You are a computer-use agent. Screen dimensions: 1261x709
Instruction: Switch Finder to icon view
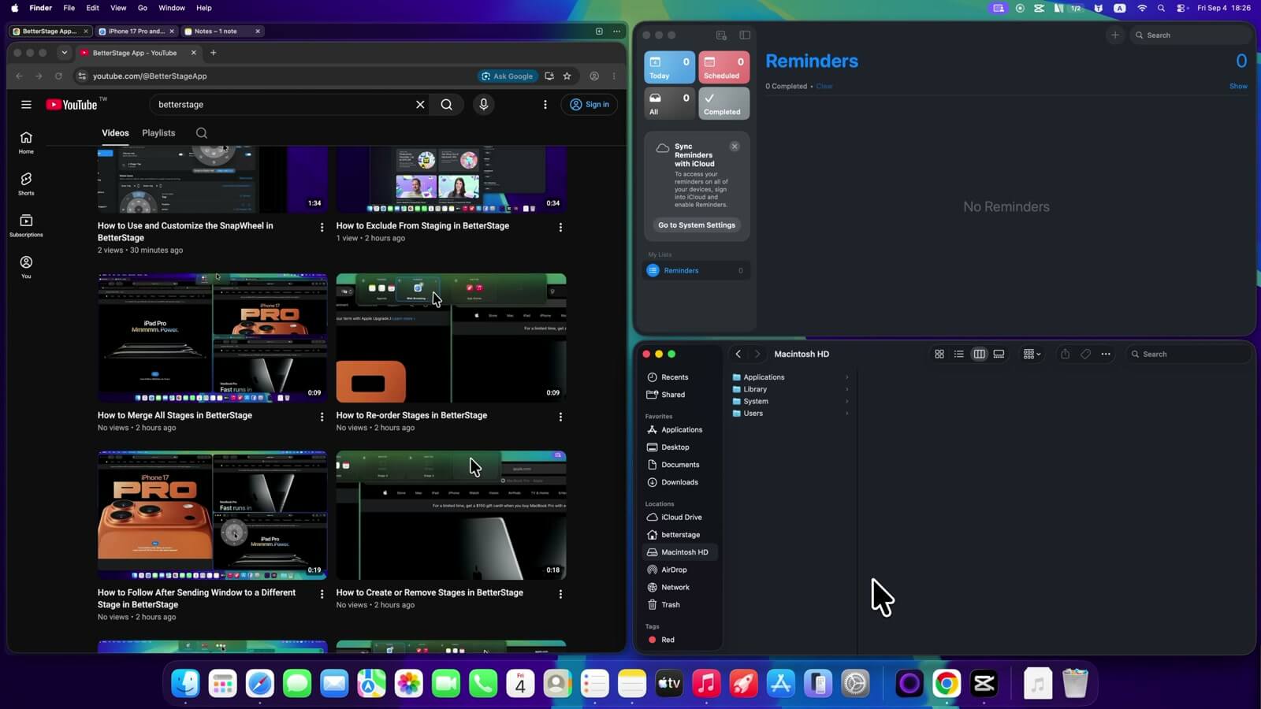coord(939,354)
